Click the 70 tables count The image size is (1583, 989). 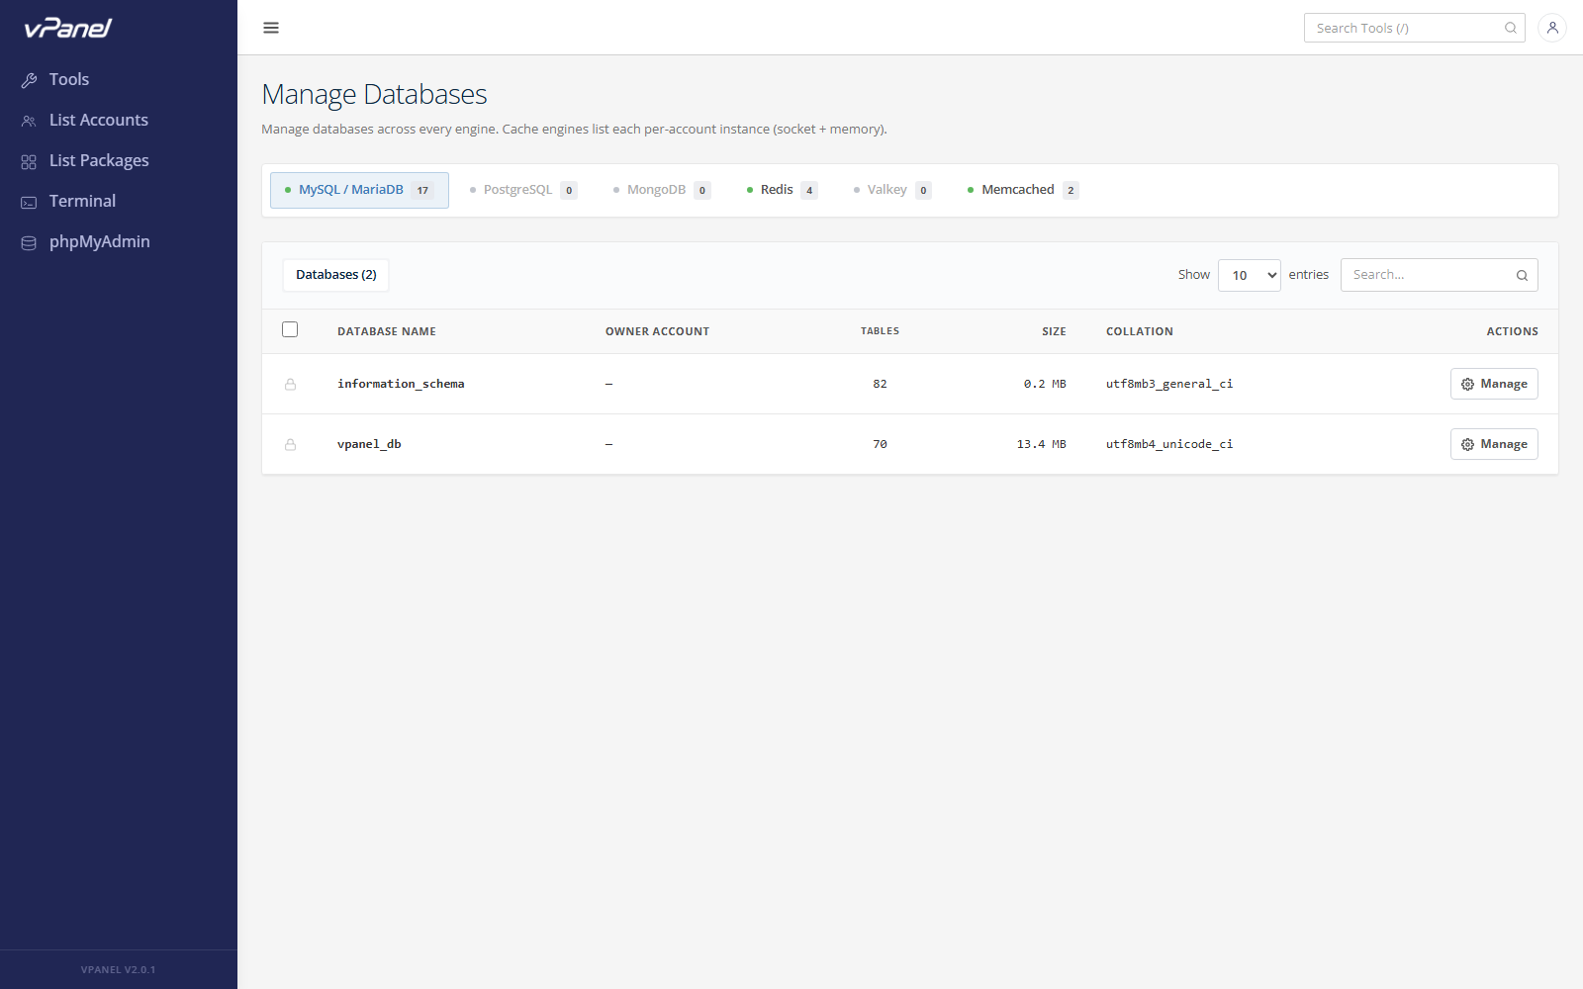pos(880,444)
